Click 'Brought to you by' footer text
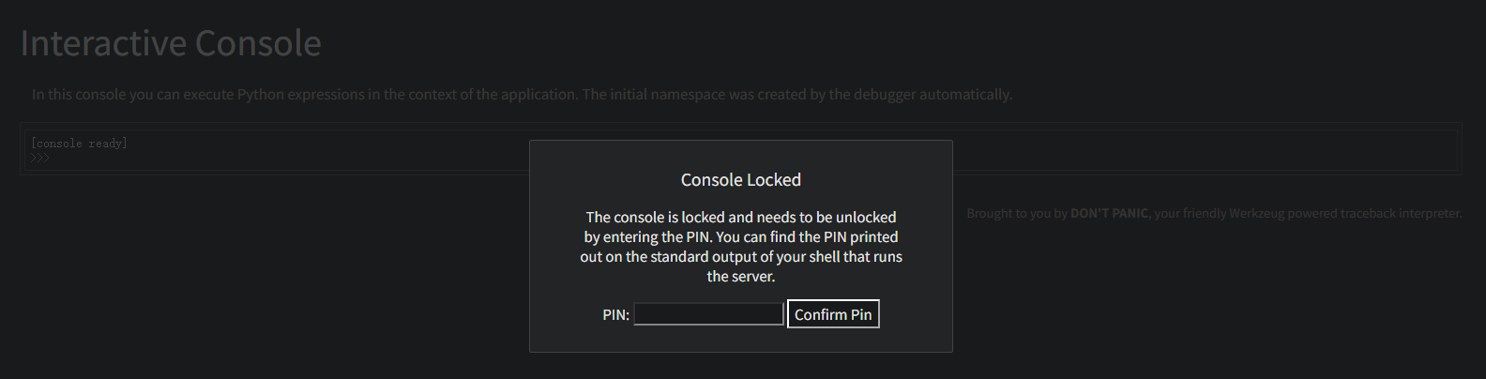Image resolution: width=1486 pixels, height=379 pixels. pyautogui.click(x=1017, y=214)
